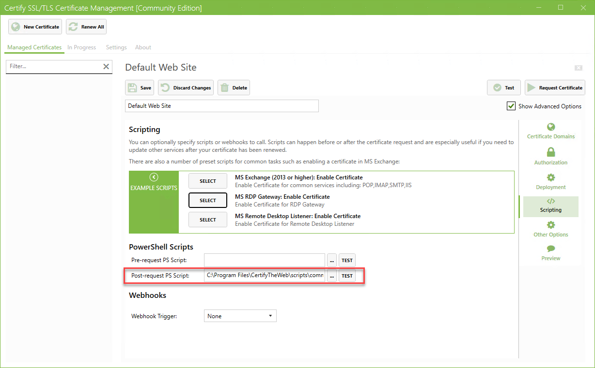
Task: Select the MS RDP Gateway script
Action: pos(208,200)
